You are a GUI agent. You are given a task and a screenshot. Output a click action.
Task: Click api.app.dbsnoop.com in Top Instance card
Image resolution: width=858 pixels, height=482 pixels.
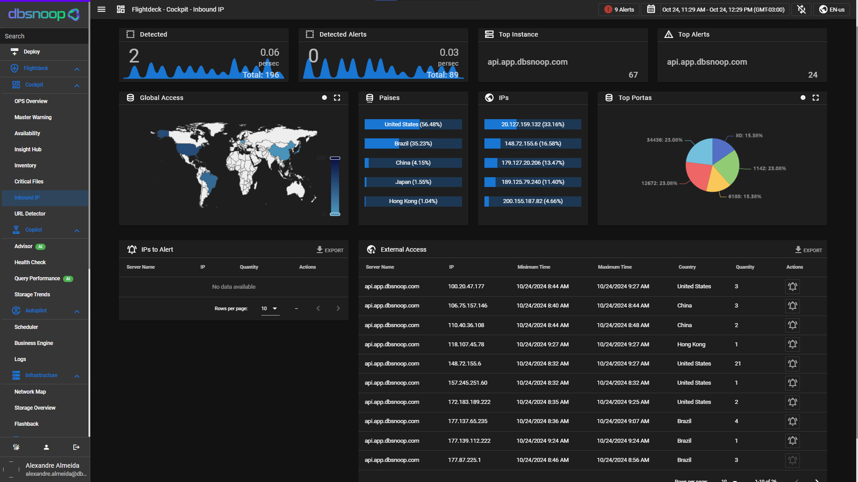tap(527, 62)
